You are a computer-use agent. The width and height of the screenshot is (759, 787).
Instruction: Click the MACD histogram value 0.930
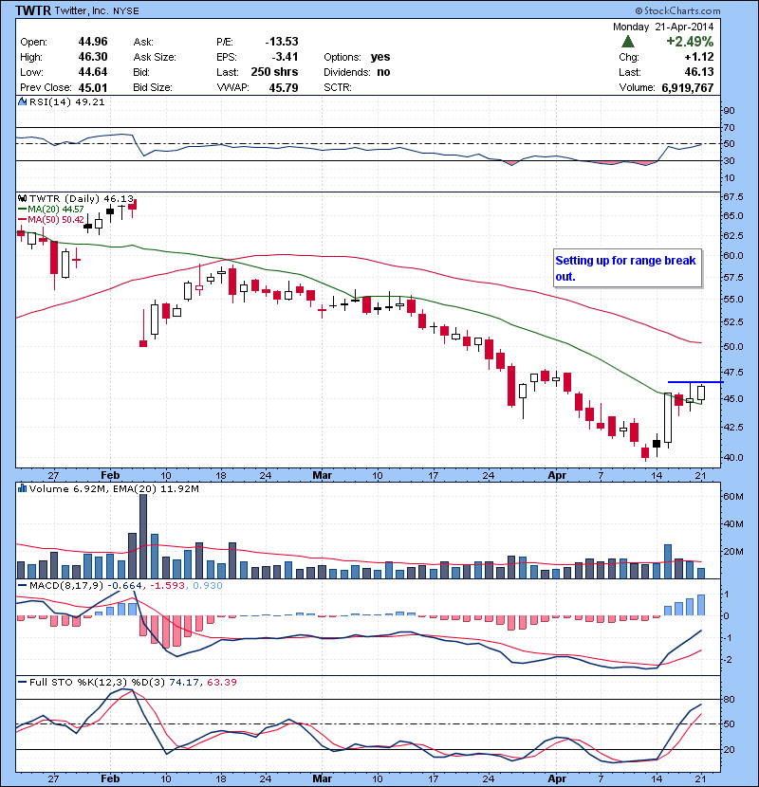[208, 585]
